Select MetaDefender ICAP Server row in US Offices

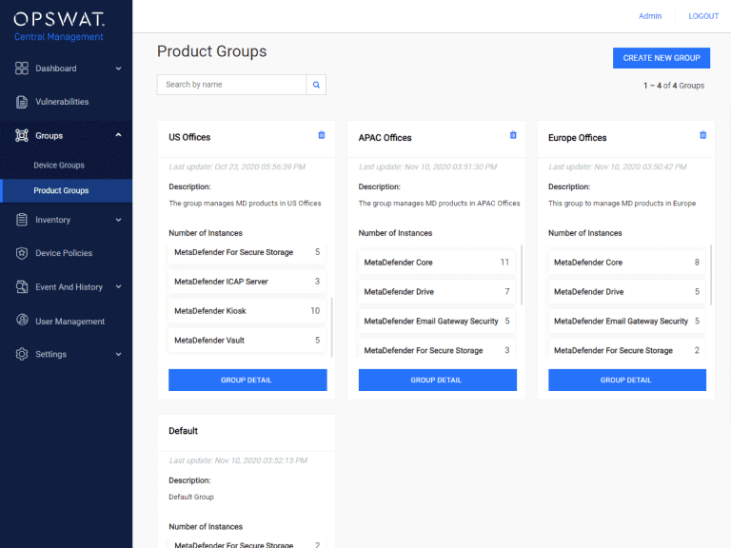[x=247, y=282]
